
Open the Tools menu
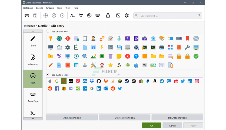(x=59, y=8)
